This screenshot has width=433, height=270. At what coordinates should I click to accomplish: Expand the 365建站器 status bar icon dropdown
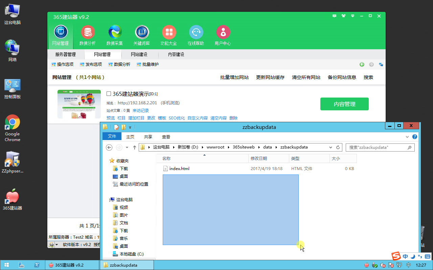(57, 245)
